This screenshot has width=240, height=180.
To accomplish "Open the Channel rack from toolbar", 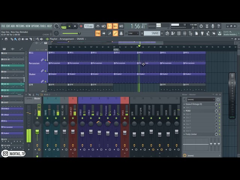I will tap(179, 33).
